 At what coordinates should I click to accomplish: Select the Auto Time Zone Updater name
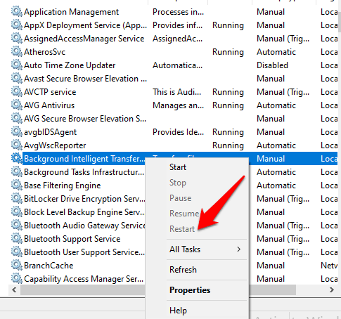coord(70,65)
